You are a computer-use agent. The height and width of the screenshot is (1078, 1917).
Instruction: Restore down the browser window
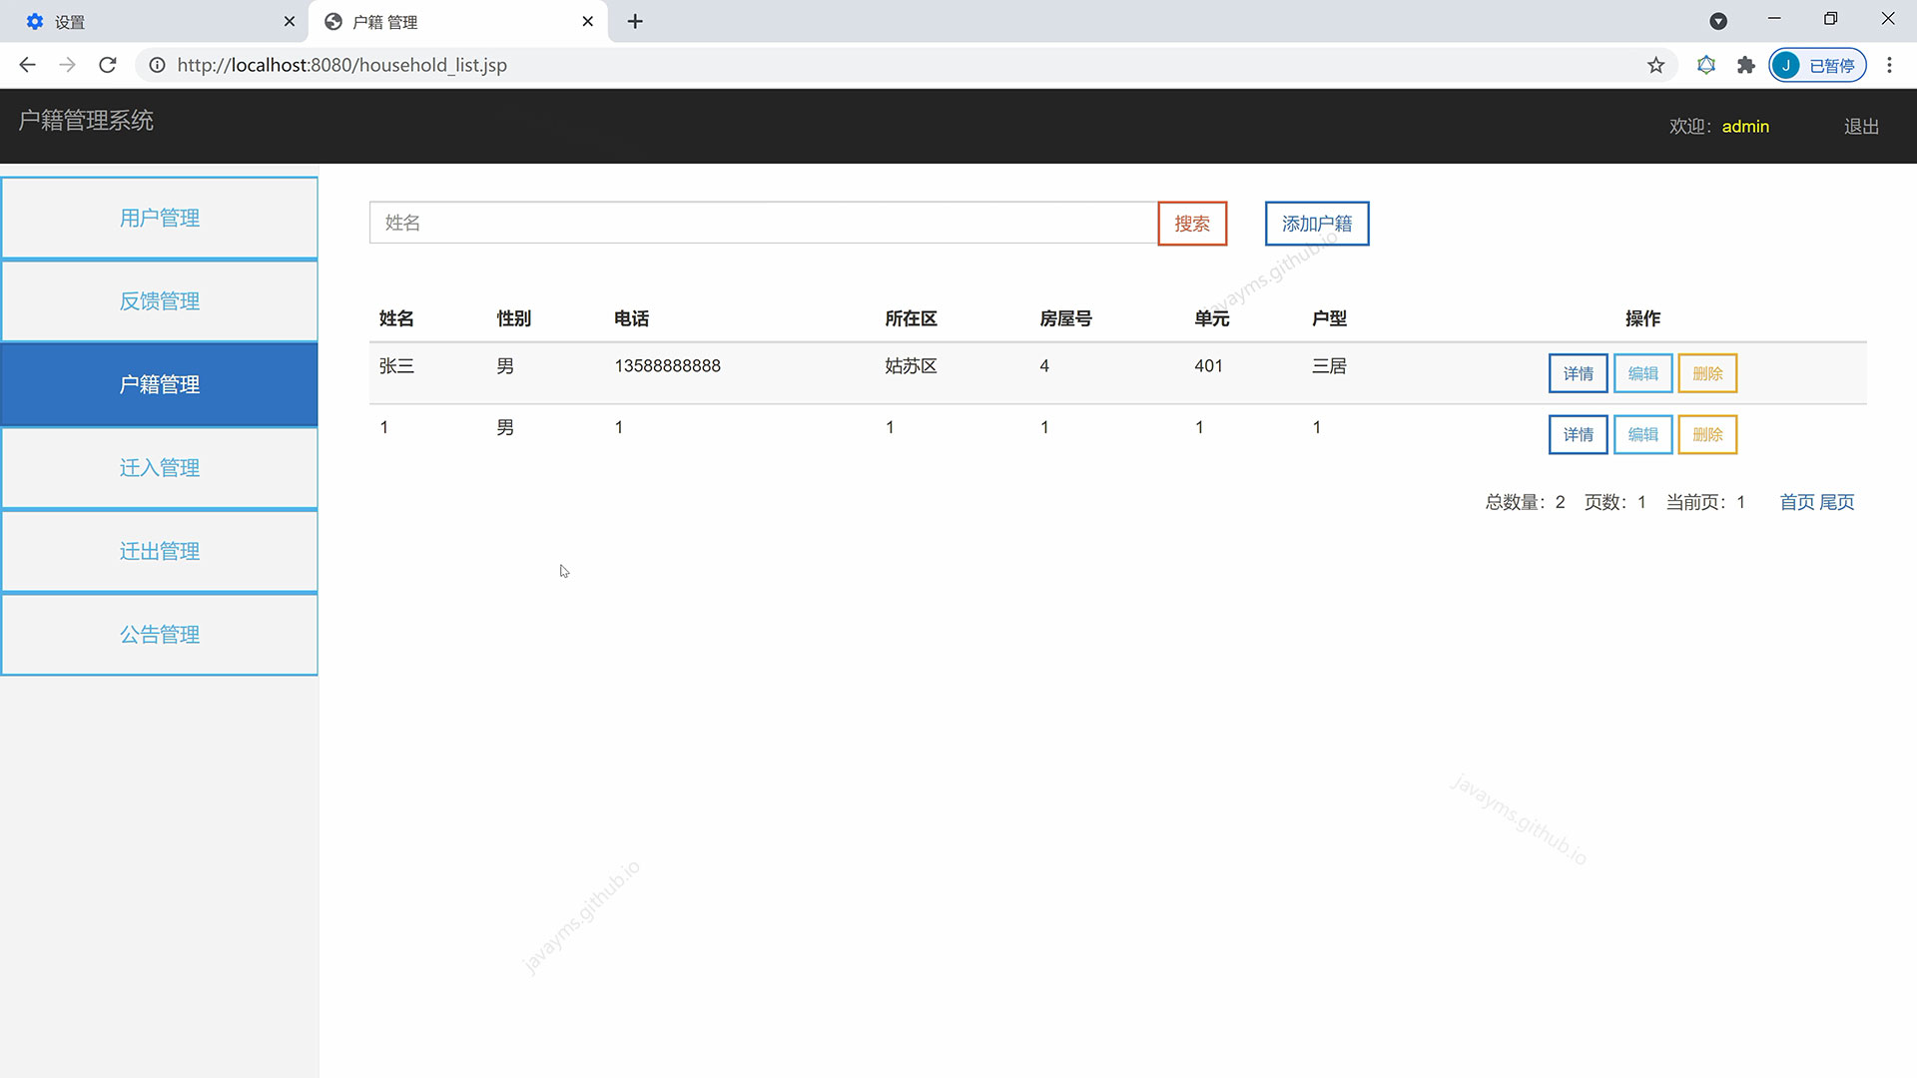click(1830, 19)
